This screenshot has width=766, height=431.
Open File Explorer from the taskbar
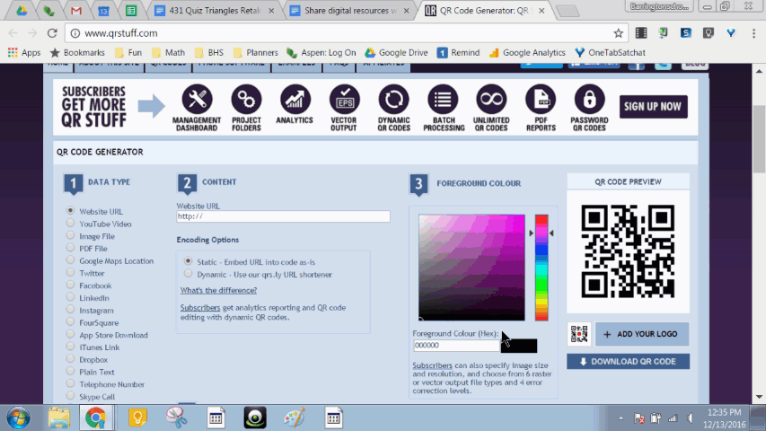click(x=58, y=418)
